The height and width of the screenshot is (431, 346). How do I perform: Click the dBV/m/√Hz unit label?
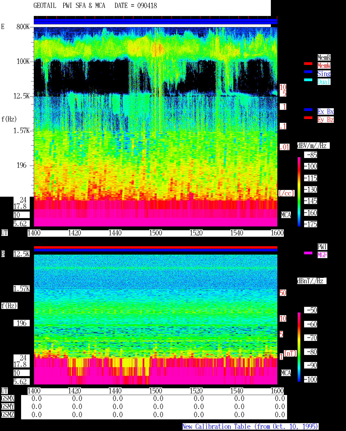pos(313,146)
